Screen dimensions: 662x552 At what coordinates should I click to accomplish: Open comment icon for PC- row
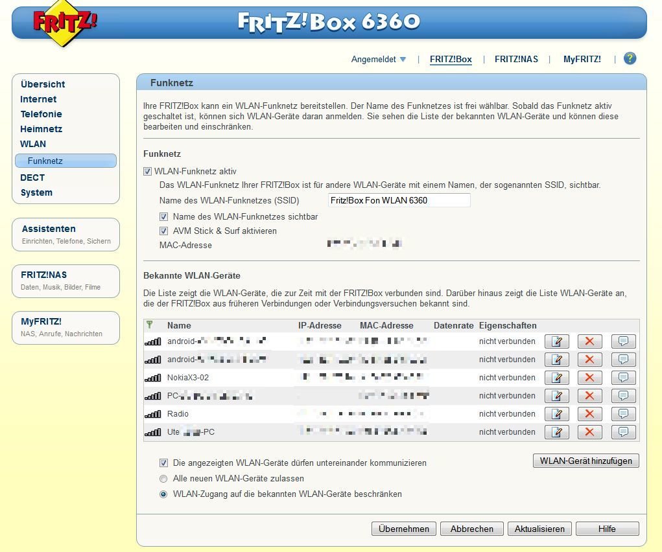point(623,396)
